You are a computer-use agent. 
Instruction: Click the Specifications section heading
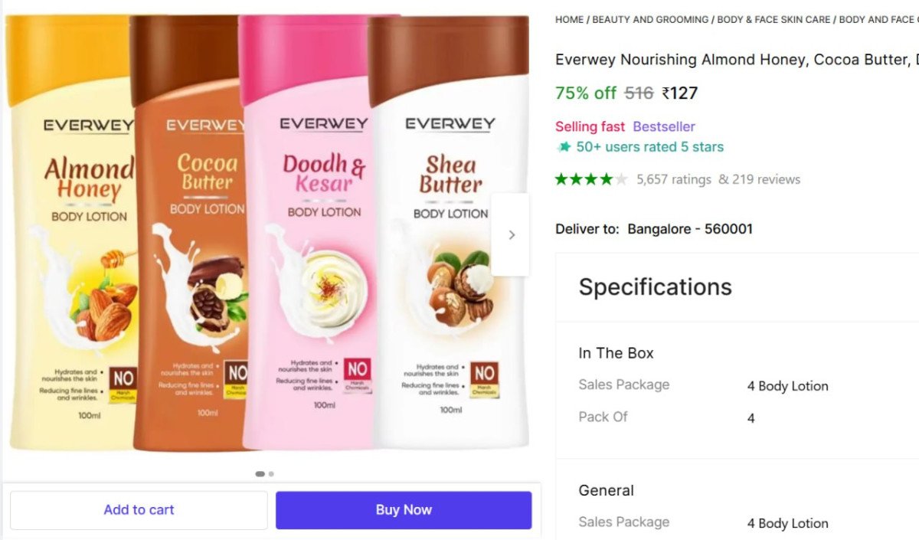[x=655, y=286]
